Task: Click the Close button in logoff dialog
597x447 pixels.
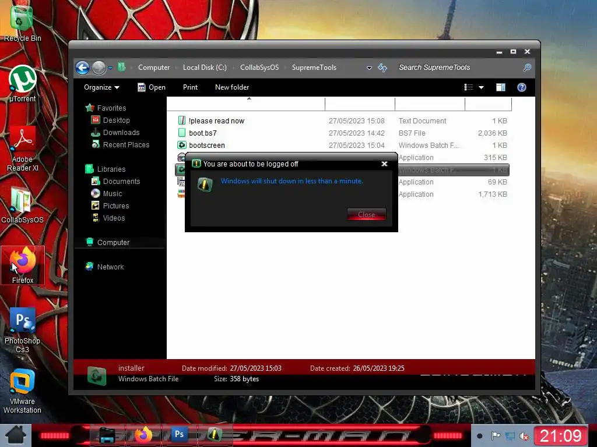Action: 366,214
